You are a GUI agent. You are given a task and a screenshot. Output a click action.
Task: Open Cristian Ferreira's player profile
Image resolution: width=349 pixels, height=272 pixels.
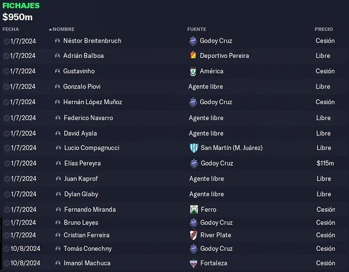87,235
